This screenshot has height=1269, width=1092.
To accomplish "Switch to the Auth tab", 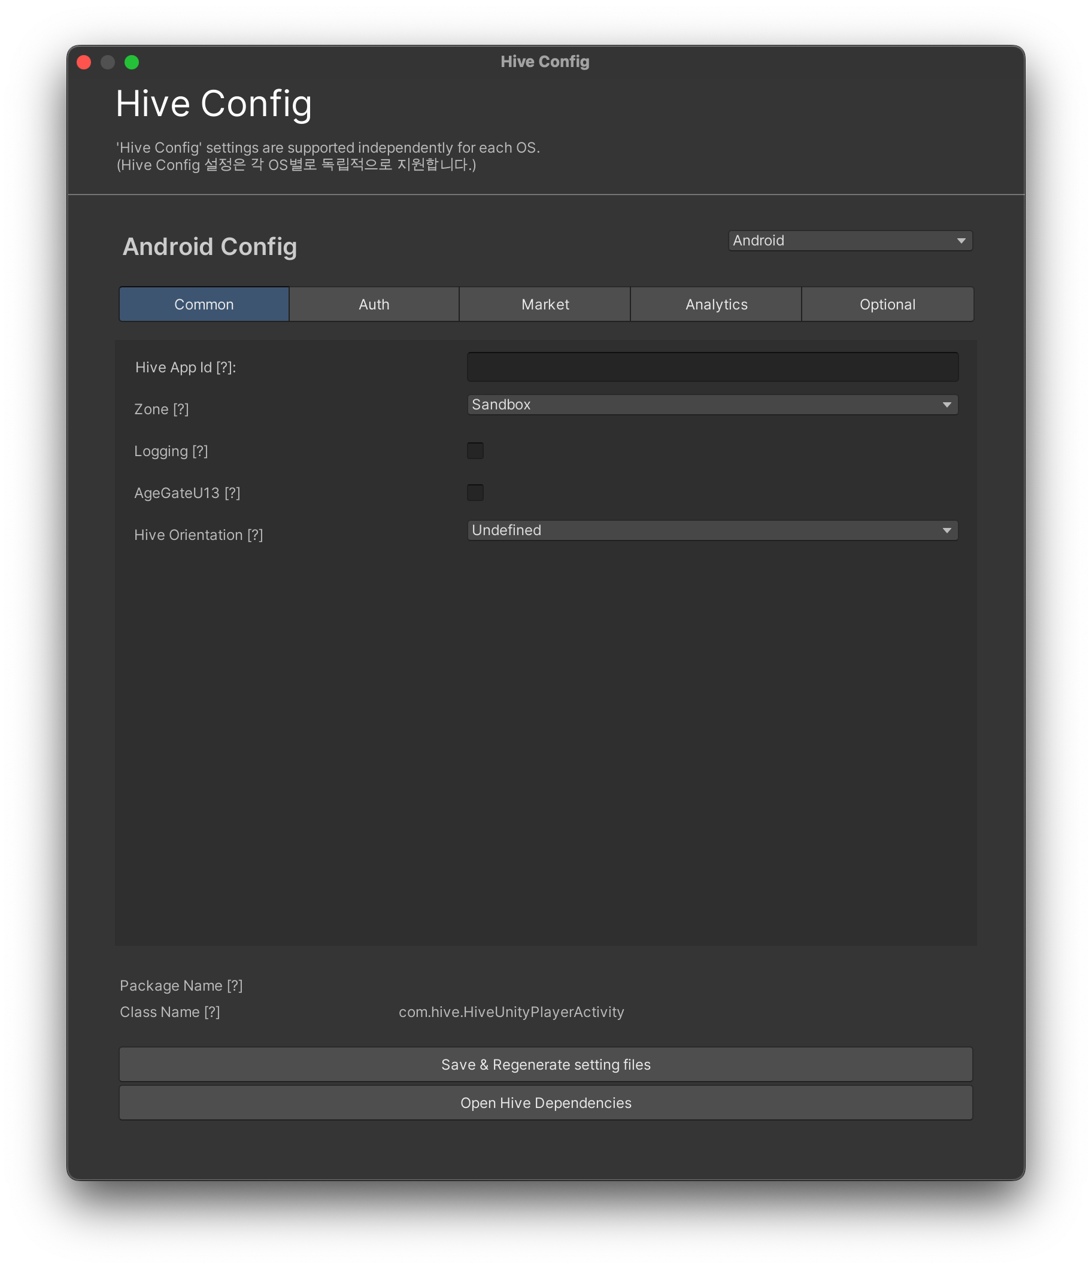I will [x=374, y=305].
